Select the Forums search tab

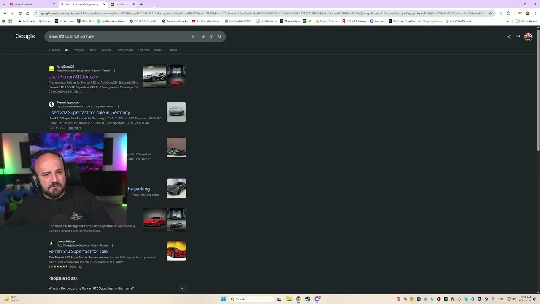coord(143,50)
